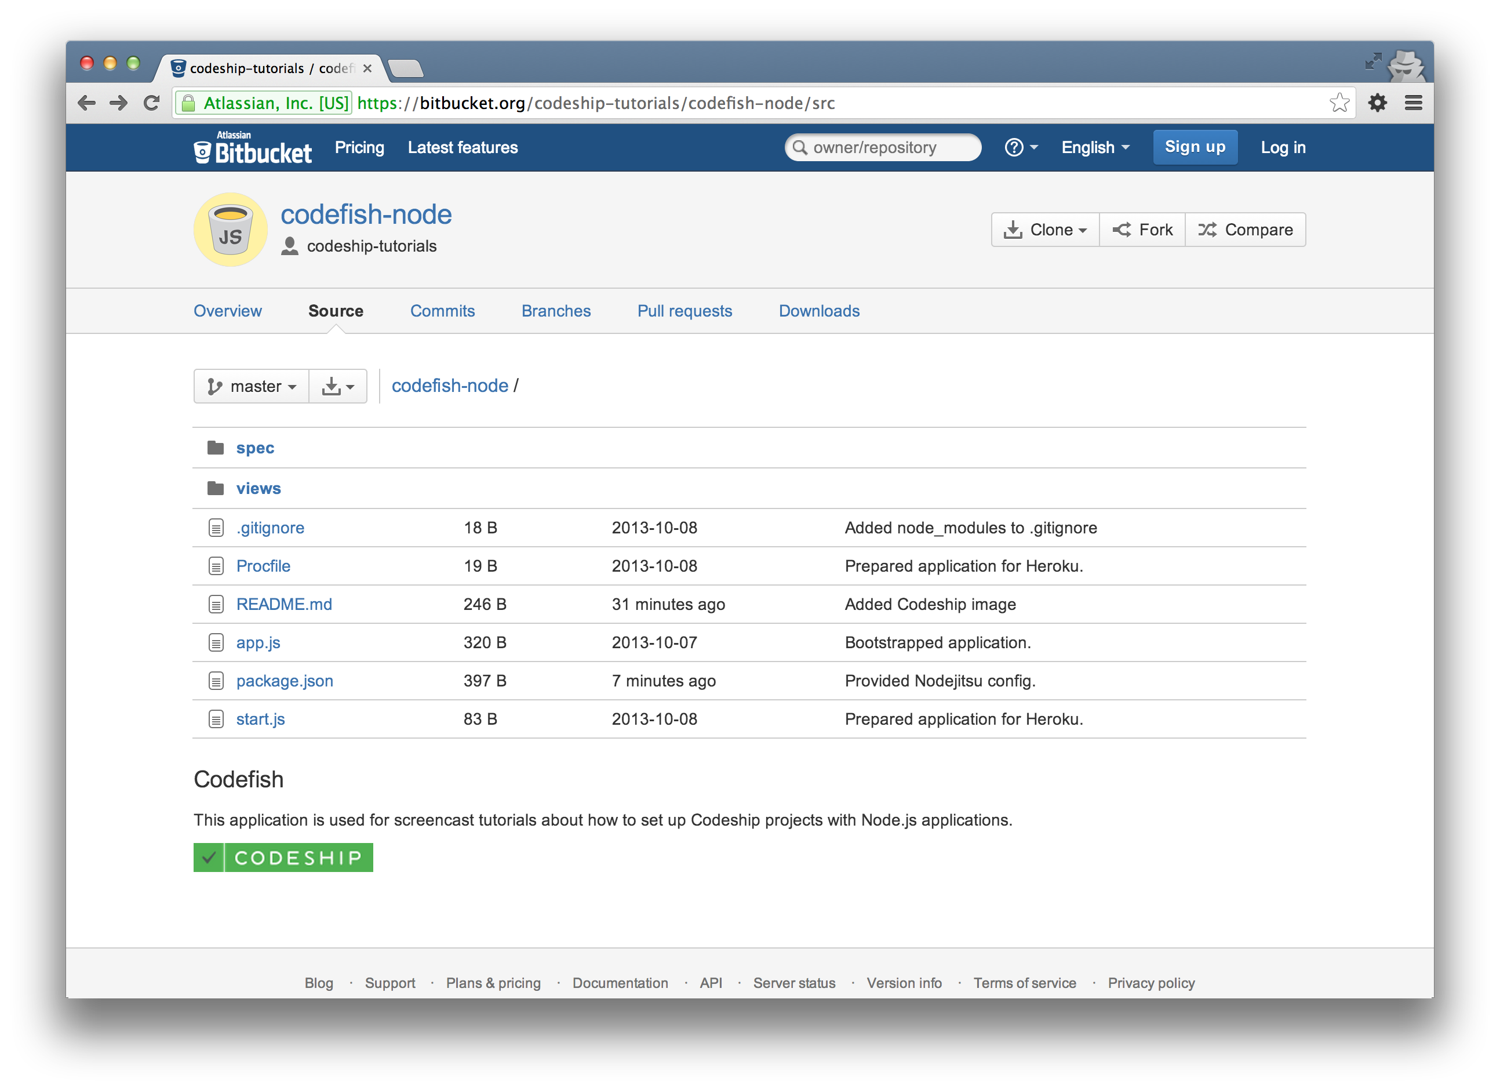Click the bookmark star in address bar
1500x1090 pixels.
pyautogui.click(x=1339, y=103)
